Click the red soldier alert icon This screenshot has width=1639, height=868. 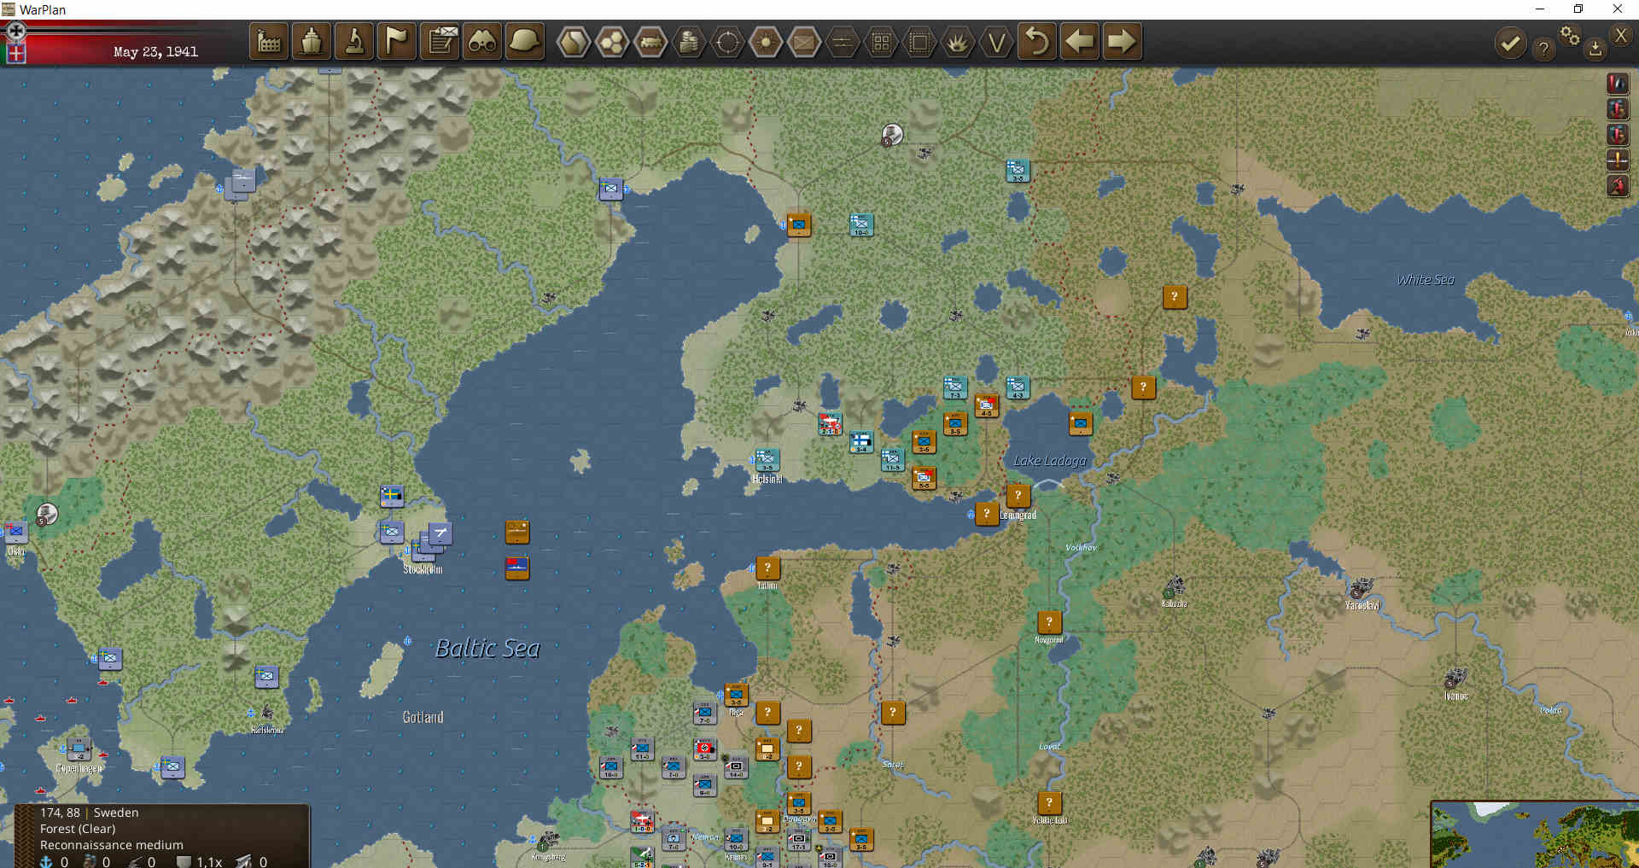[x=1618, y=185]
